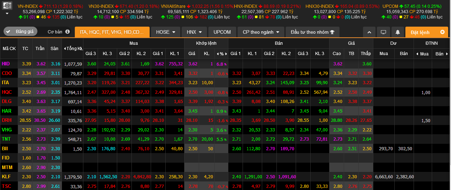Open the dropdown arrow below the logo
The height and width of the screenshot is (190, 451).
pos(7,13)
